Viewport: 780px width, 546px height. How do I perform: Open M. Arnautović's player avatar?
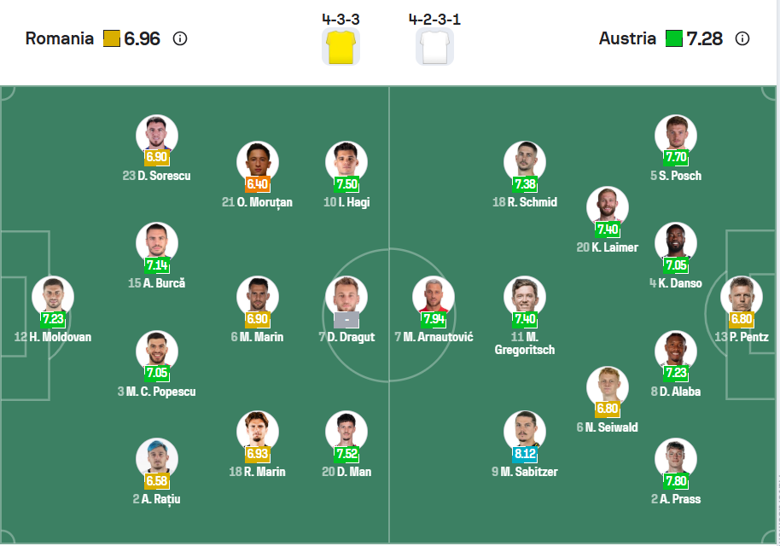pos(434,296)
